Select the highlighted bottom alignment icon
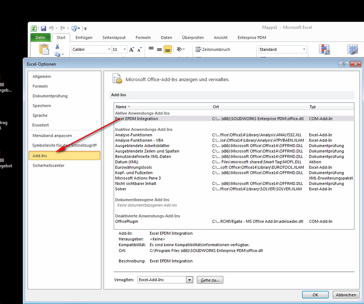Viewport: 364px width, 304px height. pyautogui.click(x=168, y=49)
